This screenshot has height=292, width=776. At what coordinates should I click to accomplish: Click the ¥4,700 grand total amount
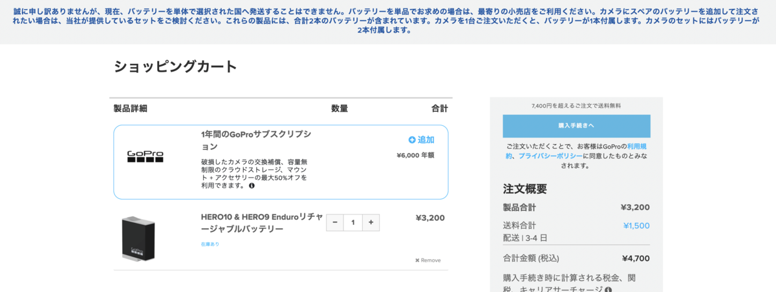pyautogui.click(x=636, y=258)
